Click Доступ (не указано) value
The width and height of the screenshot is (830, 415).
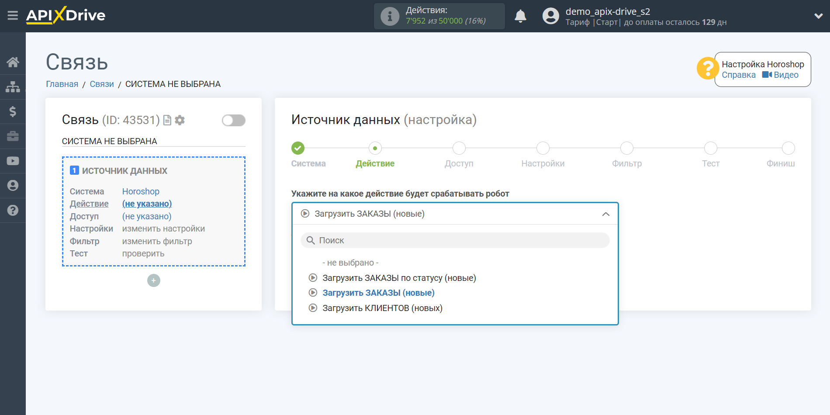point(147,216)
